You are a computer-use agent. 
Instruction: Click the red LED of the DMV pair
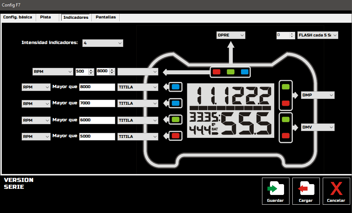tap(286, 136)
